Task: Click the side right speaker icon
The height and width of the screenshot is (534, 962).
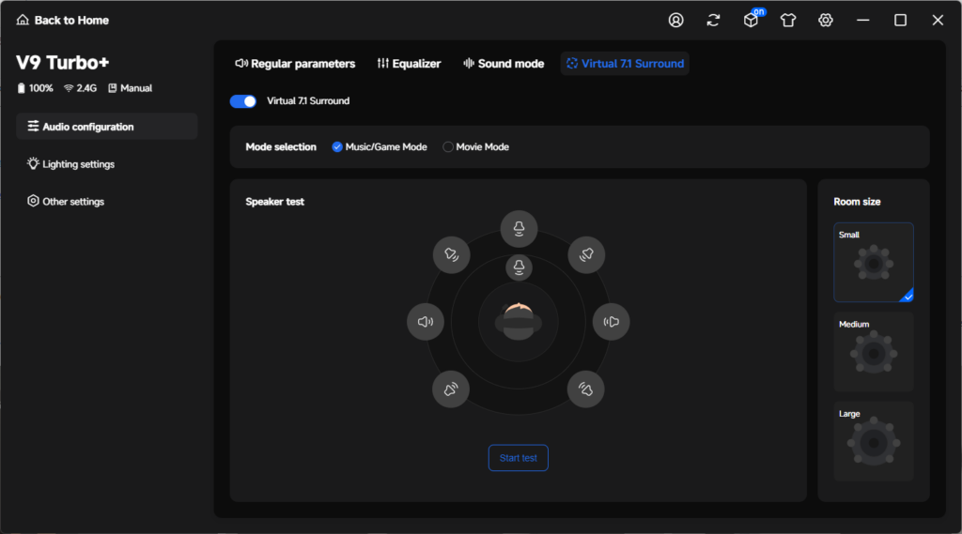Action: click(x=611, y=321)
